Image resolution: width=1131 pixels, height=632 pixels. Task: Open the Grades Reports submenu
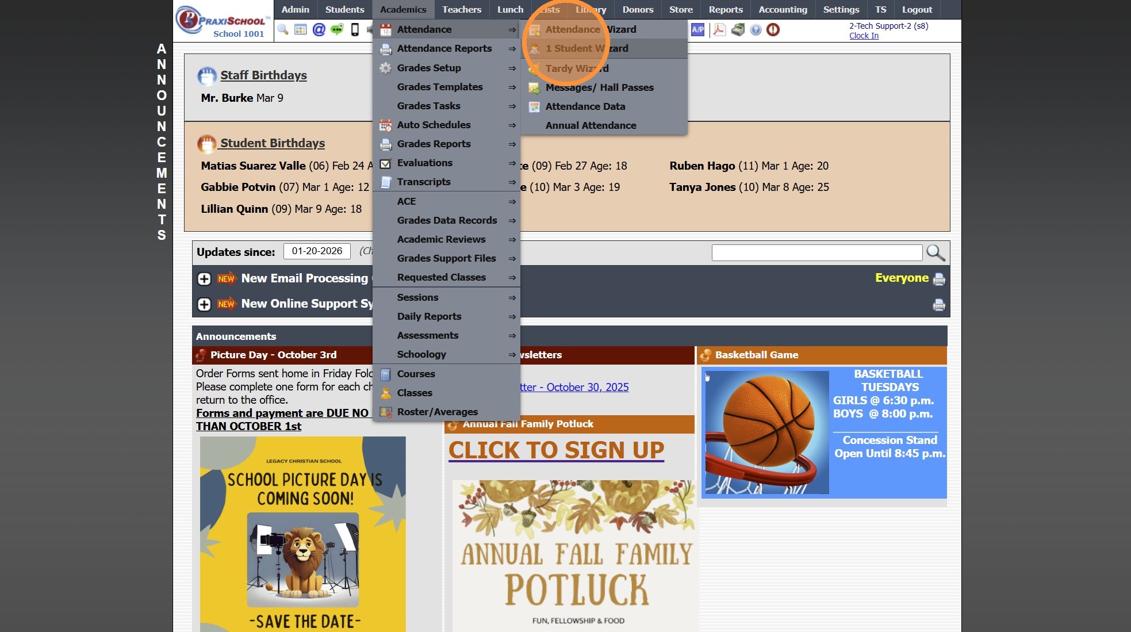click(x=434, y=144)
